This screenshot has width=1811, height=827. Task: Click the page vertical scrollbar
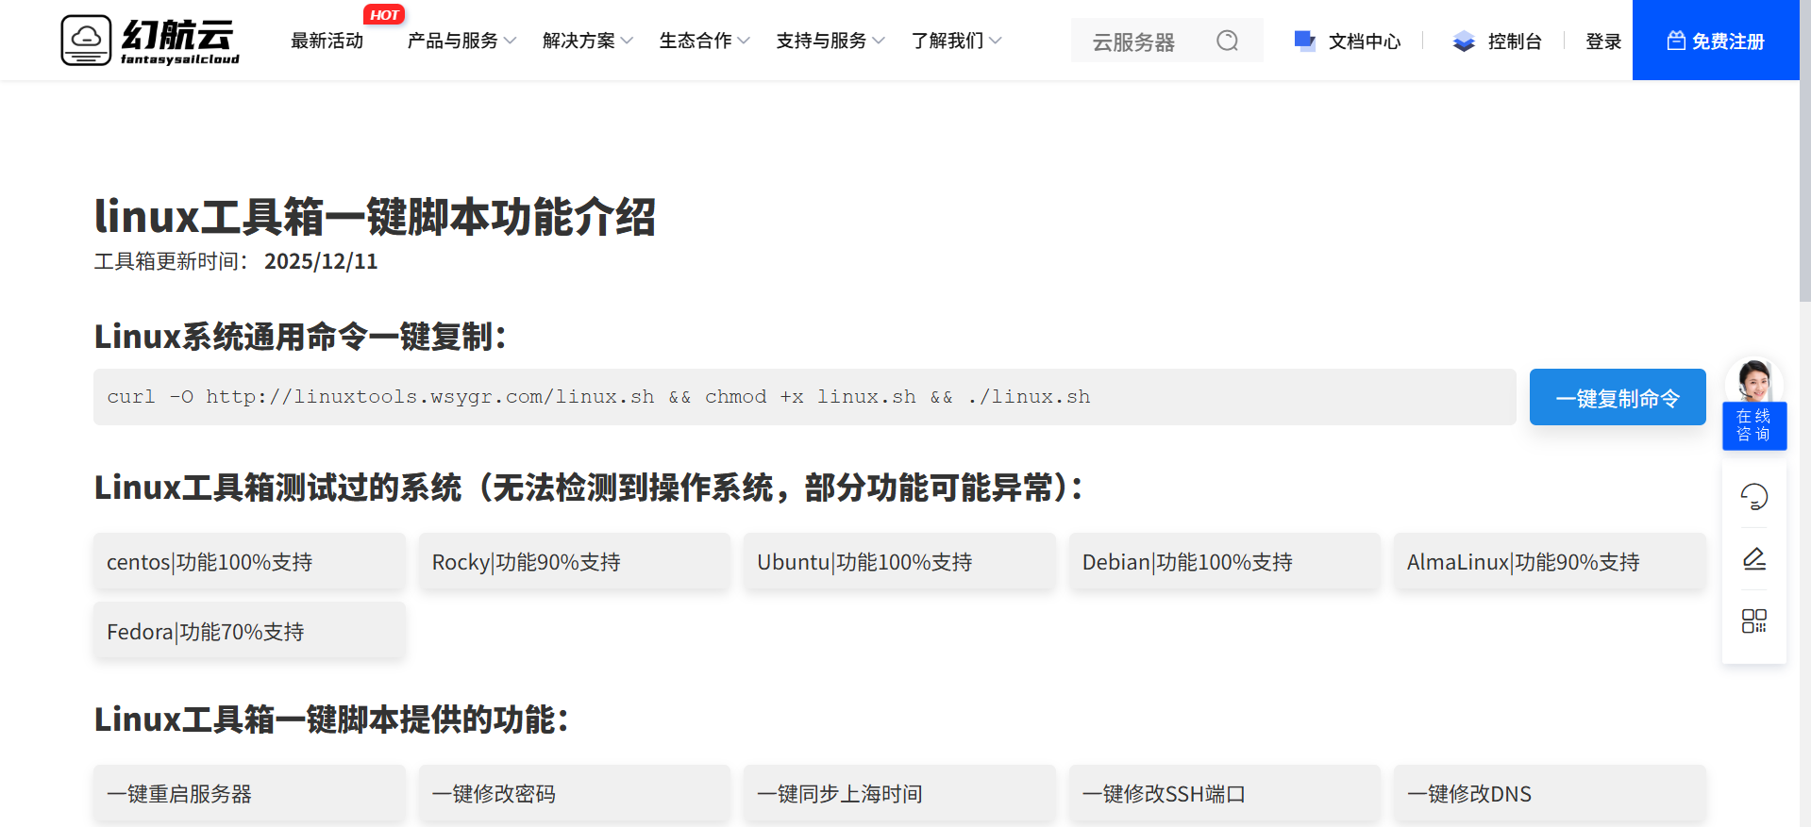1804,189
